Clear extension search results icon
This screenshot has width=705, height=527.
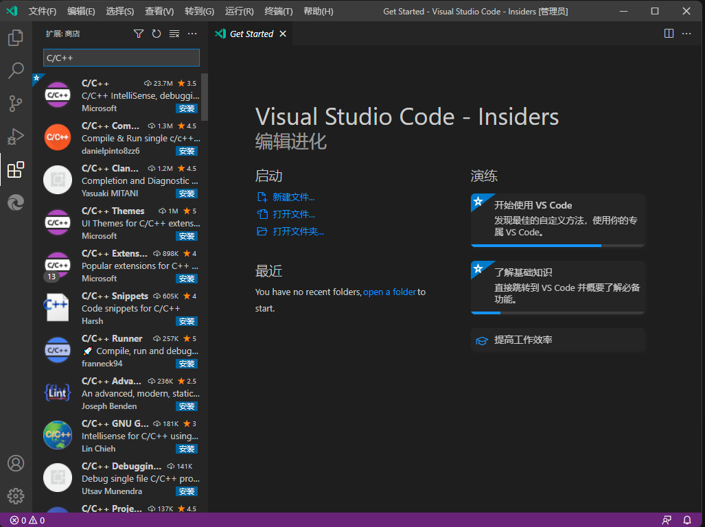point(174,34)
